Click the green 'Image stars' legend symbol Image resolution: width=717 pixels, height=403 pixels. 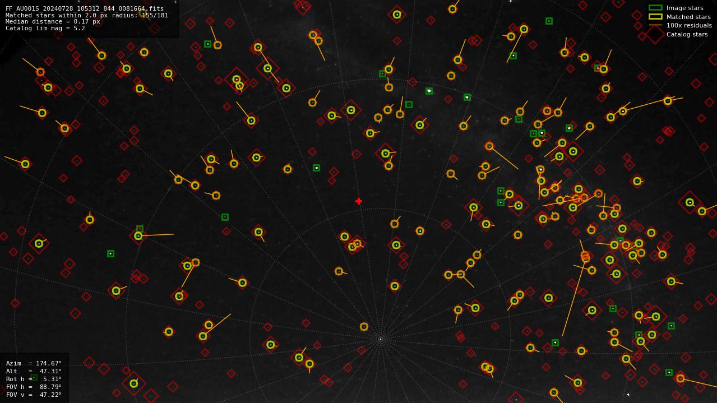tap(655, 8)
